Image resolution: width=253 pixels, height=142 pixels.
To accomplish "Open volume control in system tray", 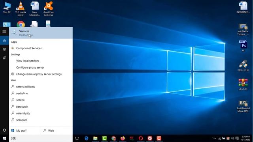I will 232,138.
